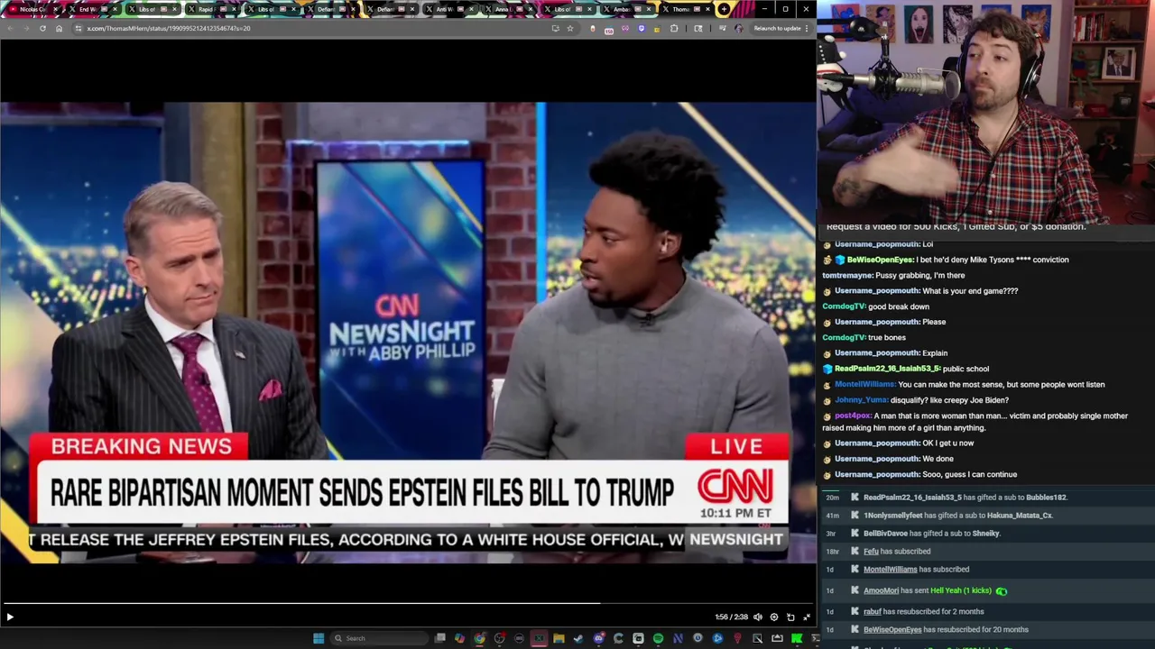Image resolution: width=1155 pixels, height=649 pixels.
Task: Open the video player settings gear
Action: 774,617
